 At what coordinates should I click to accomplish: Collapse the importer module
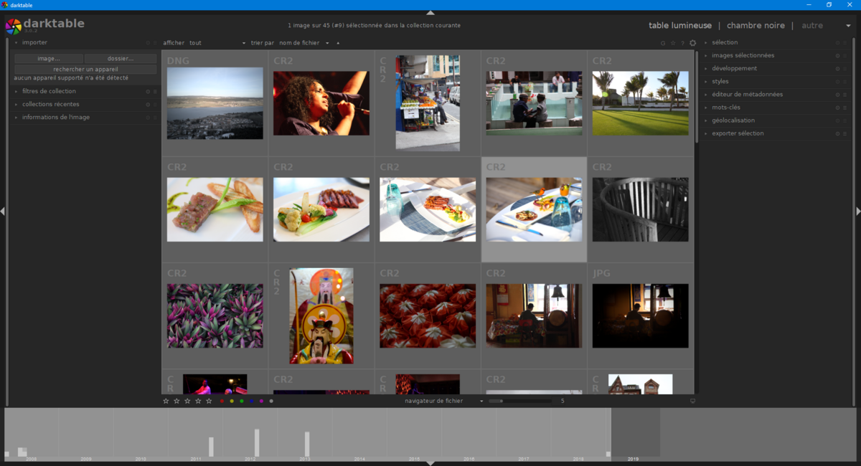click(x=16, y=43)
